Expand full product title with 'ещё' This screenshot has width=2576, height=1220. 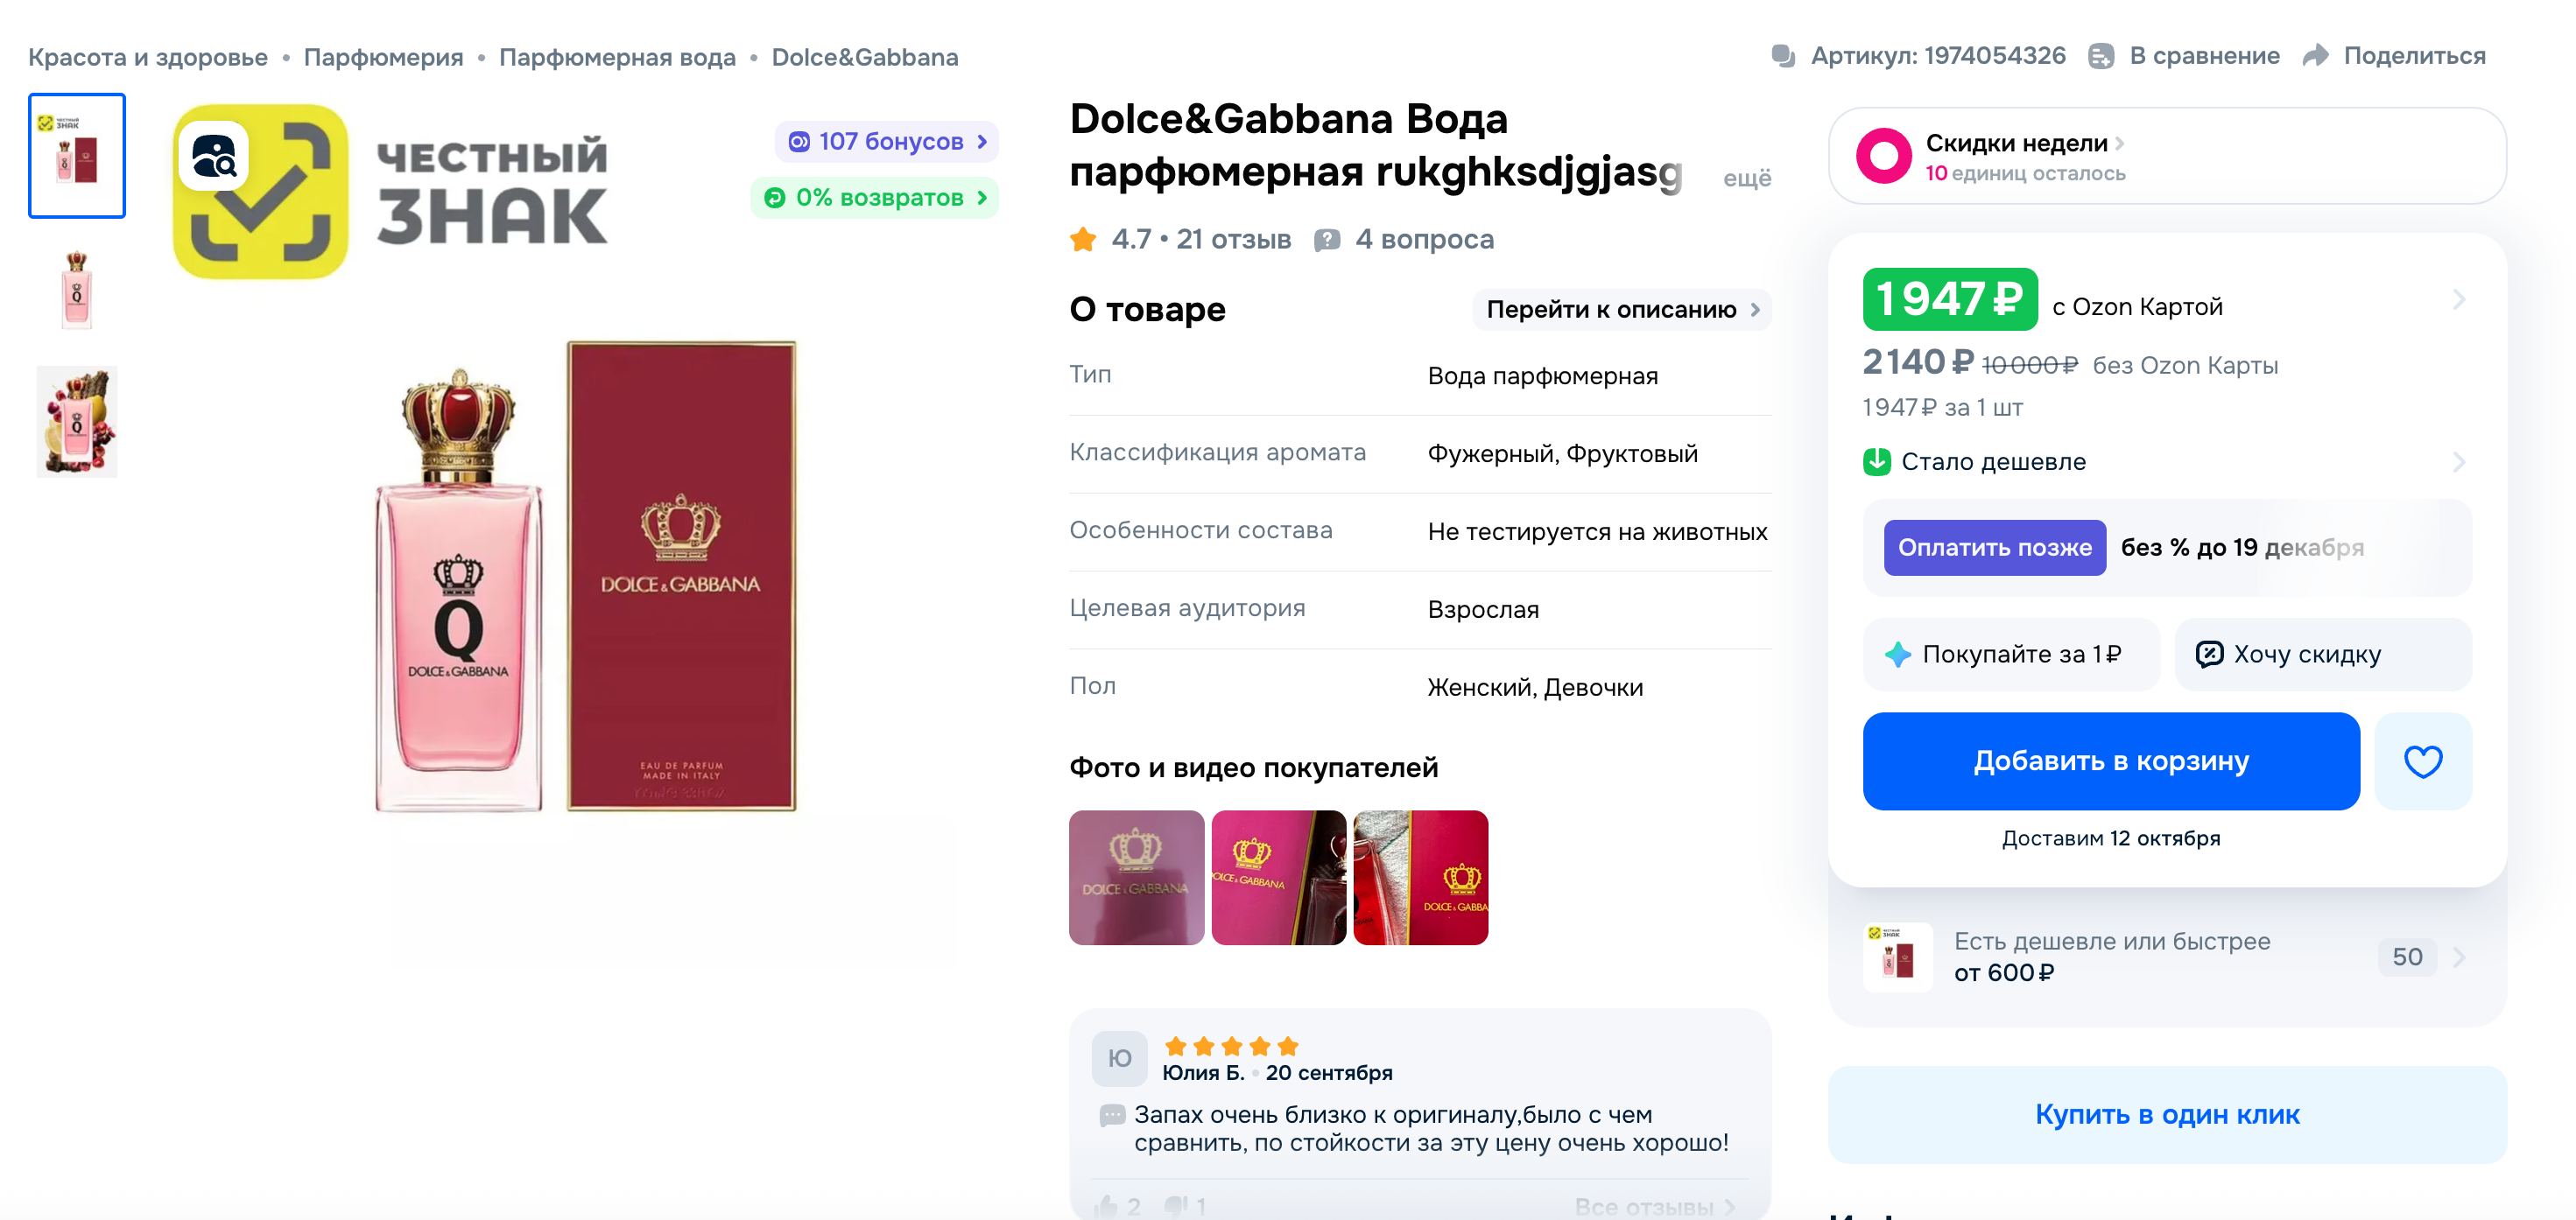(x=1747, y=178)
